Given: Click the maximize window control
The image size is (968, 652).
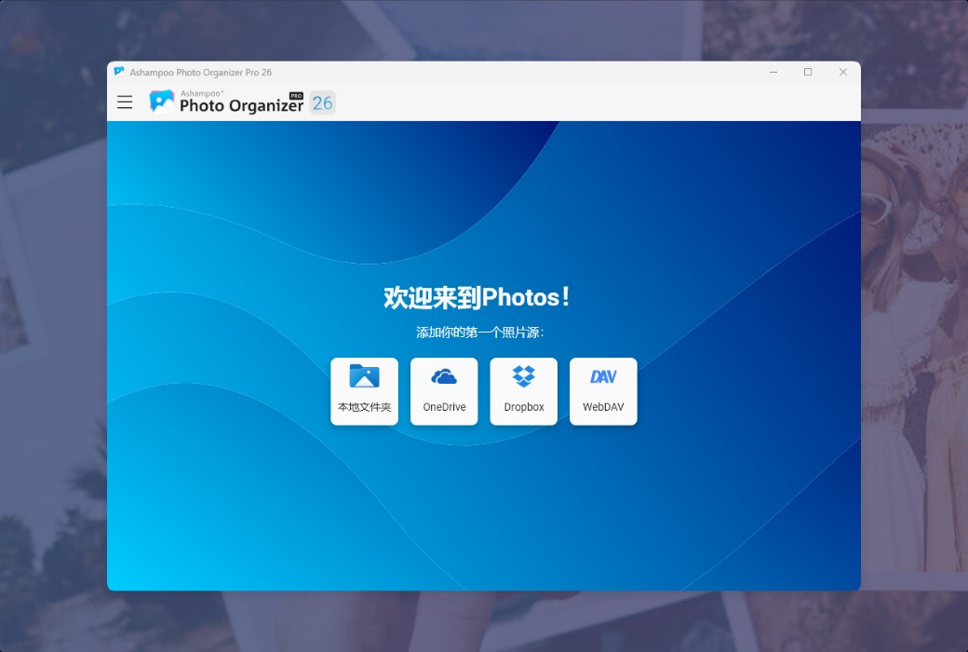Looking at the screenshot, I should [808, 72].
